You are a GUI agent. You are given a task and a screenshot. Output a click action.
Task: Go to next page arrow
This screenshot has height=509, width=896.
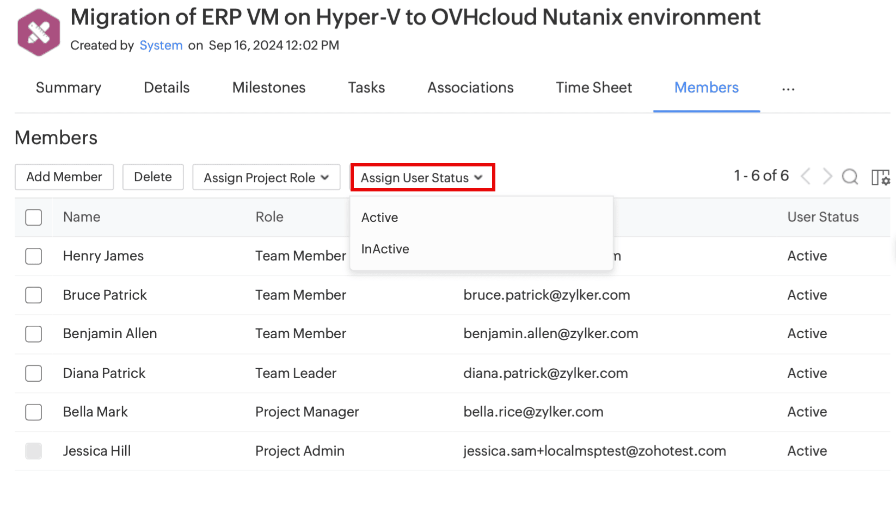827,176
